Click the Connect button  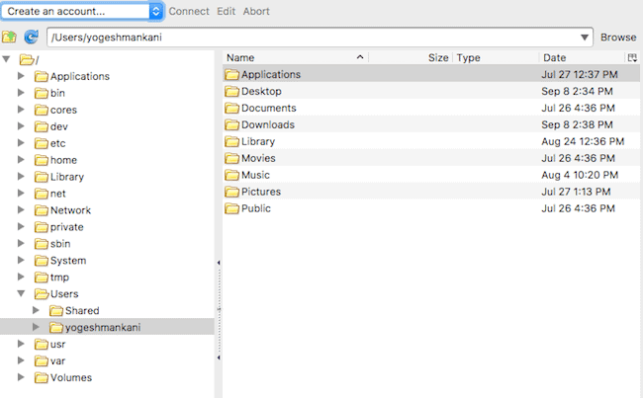tap(189, 12)
